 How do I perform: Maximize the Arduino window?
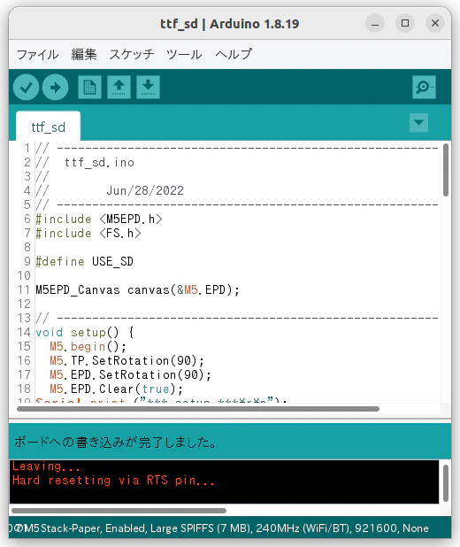[x=405, y=23]
